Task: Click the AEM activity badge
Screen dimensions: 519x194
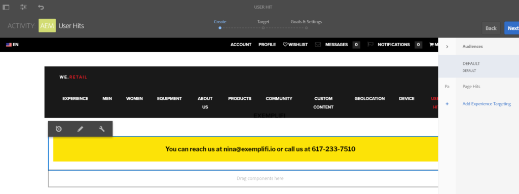Action: click(x=47, y=25)
